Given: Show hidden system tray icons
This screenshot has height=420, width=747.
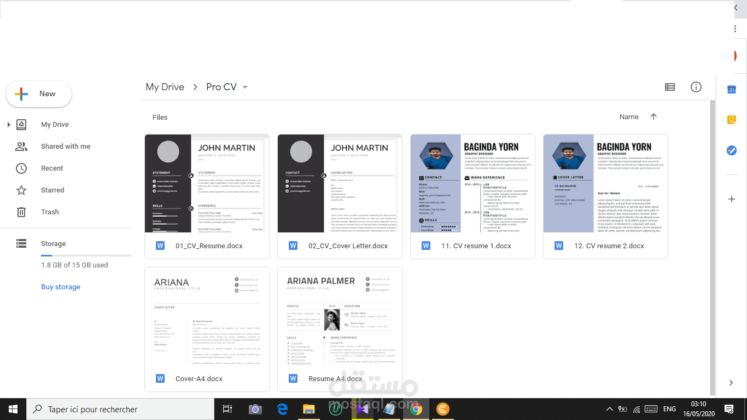Looking at the screenshot, I should pyautogui.click(x=610, y=409).
